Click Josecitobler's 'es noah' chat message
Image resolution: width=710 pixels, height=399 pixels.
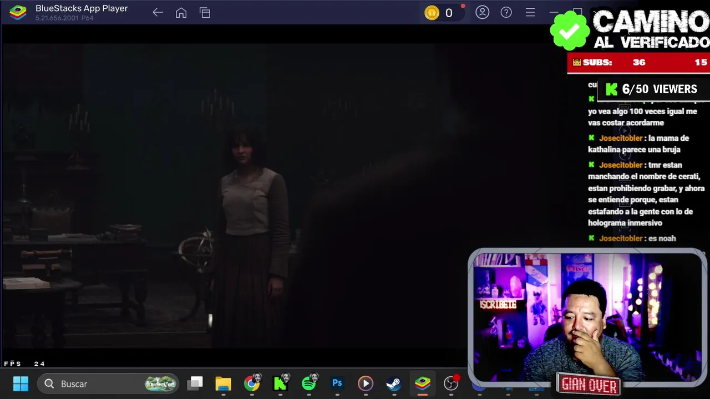(632, 238)
